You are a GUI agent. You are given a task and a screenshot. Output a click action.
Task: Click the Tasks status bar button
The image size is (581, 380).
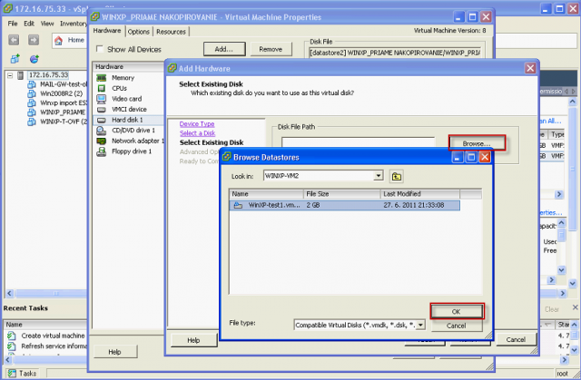pyautogui.click(x=23, y=374)
